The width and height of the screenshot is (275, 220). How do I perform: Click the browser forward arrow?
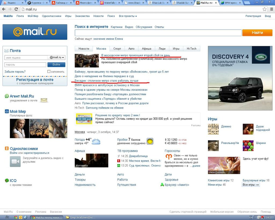point(10,9)
